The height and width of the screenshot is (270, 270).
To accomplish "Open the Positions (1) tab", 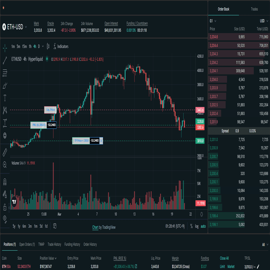I will pyautogui.click(x=10, y=244).
